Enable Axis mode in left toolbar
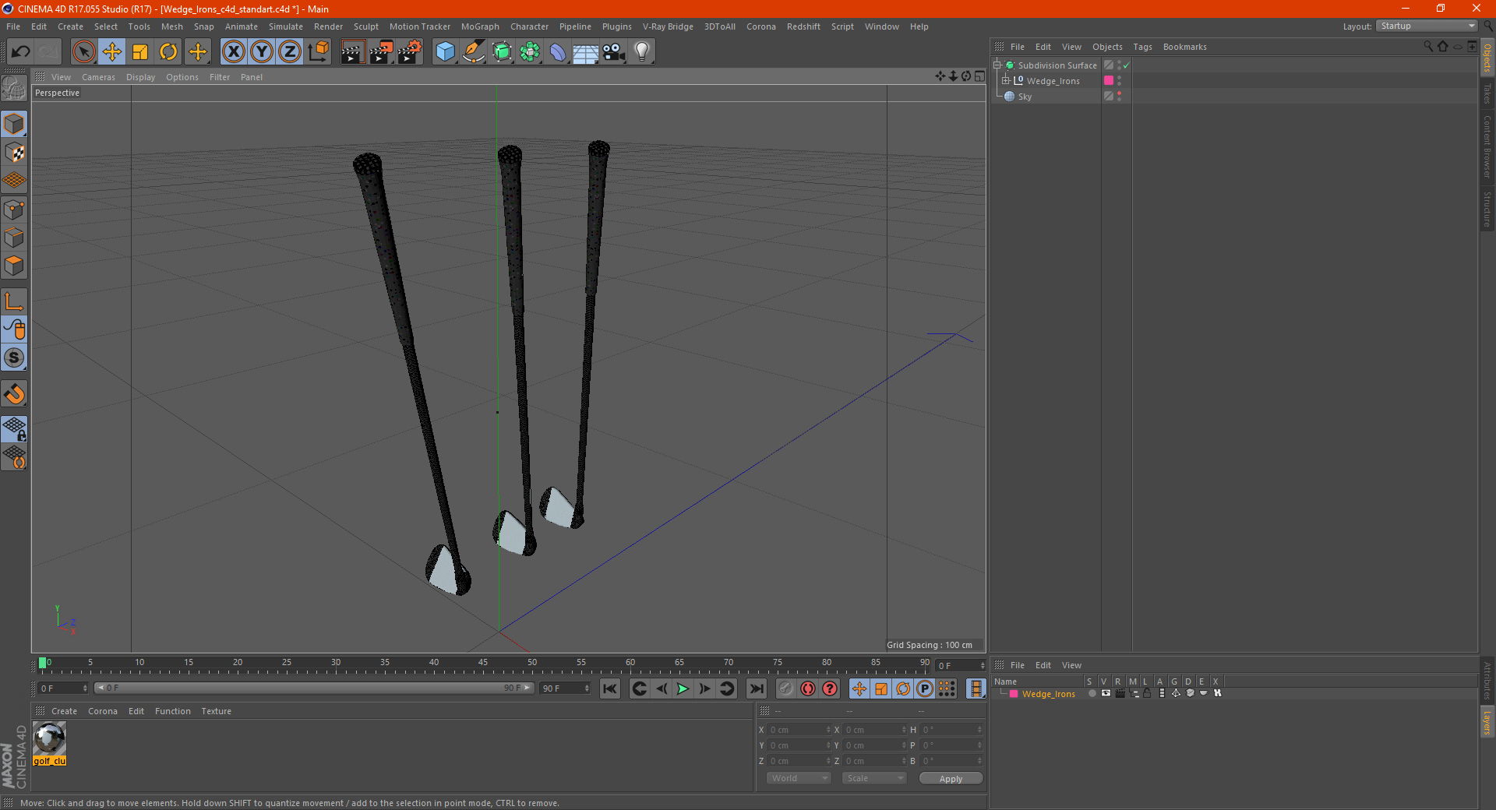The width and height of the screenshot is (1496, 810). (14, 301)
